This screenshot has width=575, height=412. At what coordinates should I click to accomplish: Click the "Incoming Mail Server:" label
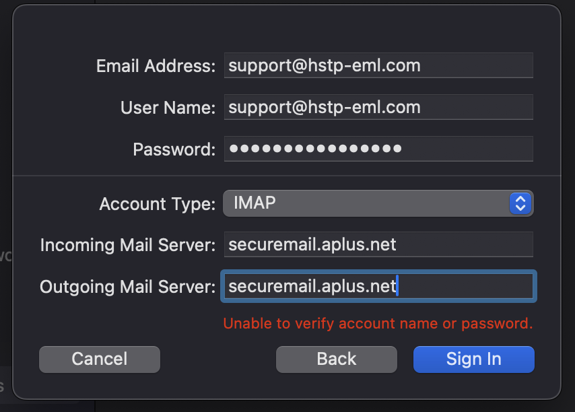click(128, 245)
